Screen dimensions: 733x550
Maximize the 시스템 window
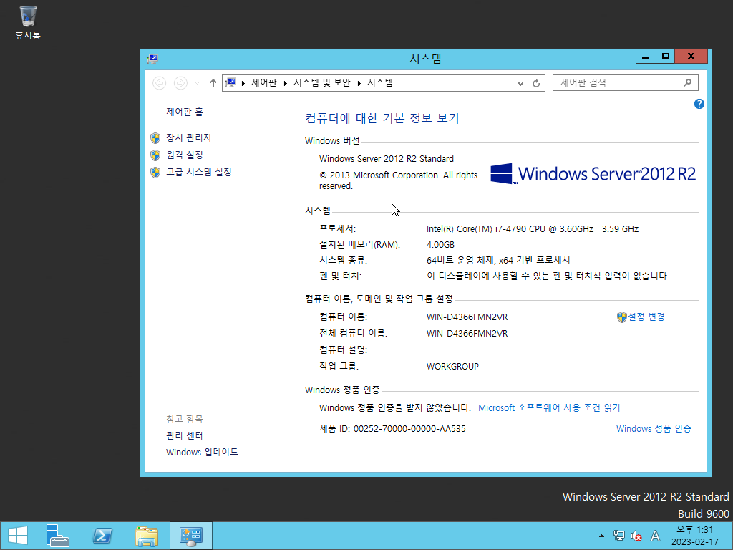click(x=665, y=57)
